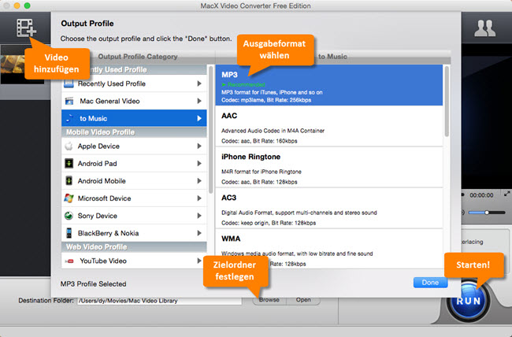Expand Android Mobile submenu arrow
Image resolution: width=512 pixels, height=337 pixels.
coord(199,180)
